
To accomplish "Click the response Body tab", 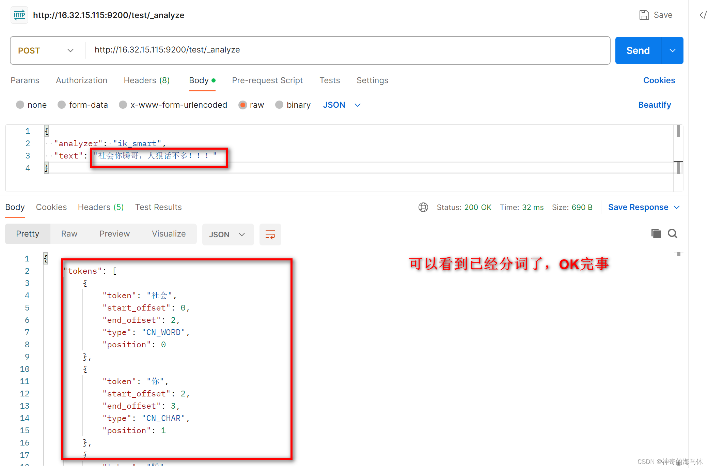I will (x=15, y=207).
